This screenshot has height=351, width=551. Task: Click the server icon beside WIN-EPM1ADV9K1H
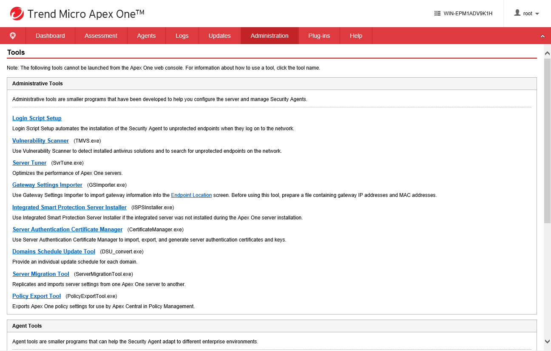(437, 14)
